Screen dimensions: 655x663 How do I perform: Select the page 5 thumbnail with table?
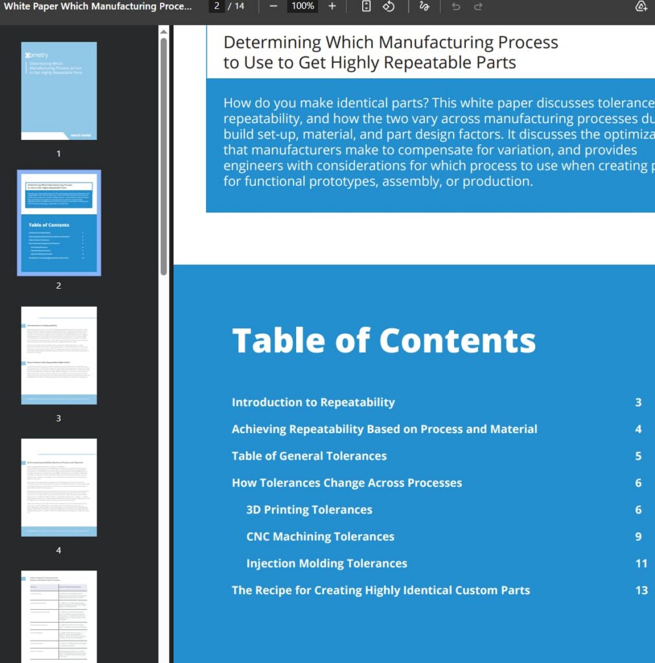point(59,616)
